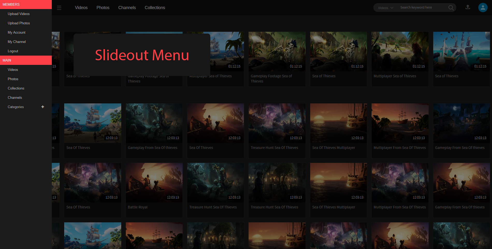492x249 pixels.
Task: Open Collections in top navigation
Action: click(155, 8)
